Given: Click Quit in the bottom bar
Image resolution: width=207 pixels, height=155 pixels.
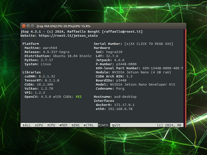Looking at the screenshot, I should (116, 125).
